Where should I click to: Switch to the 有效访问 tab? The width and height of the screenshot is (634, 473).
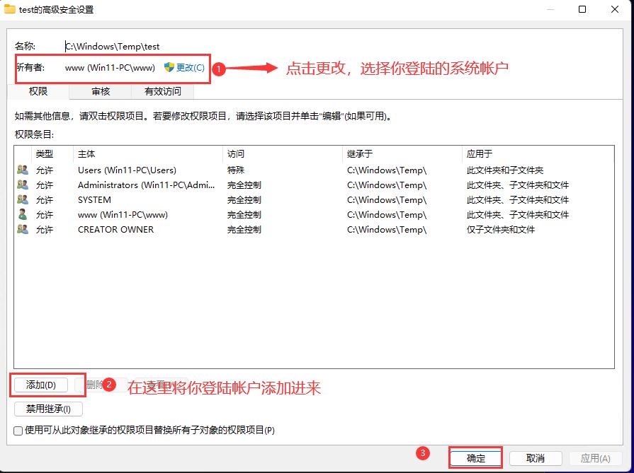pos(162,92)
